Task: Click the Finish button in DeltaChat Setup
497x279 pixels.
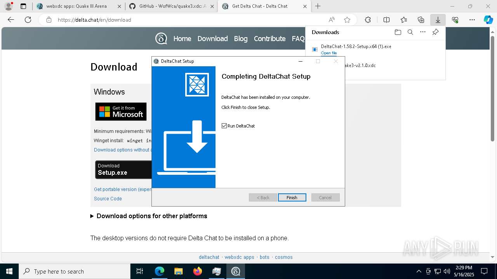Action: coord(292,198)
